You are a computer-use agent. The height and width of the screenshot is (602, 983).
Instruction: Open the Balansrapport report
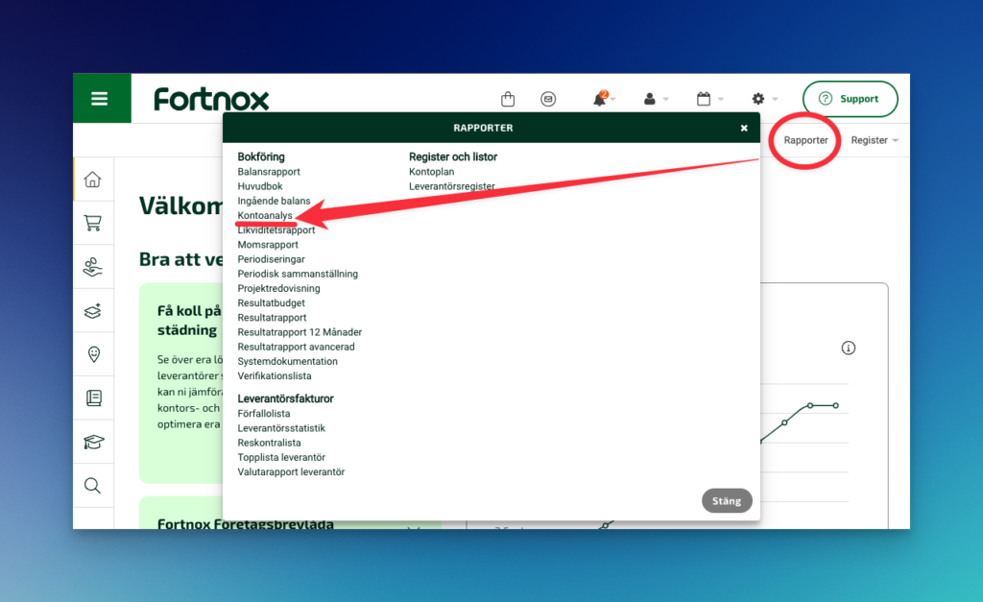(x=269, y=172)
